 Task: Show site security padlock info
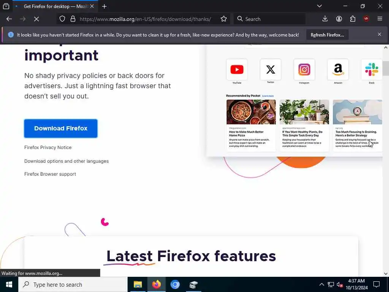(73, 19)
